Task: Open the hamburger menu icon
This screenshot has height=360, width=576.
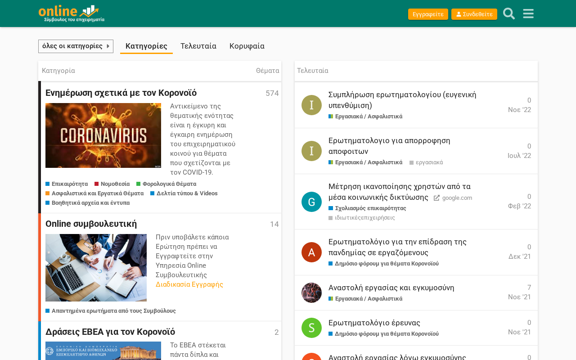Action: point(528,14)
